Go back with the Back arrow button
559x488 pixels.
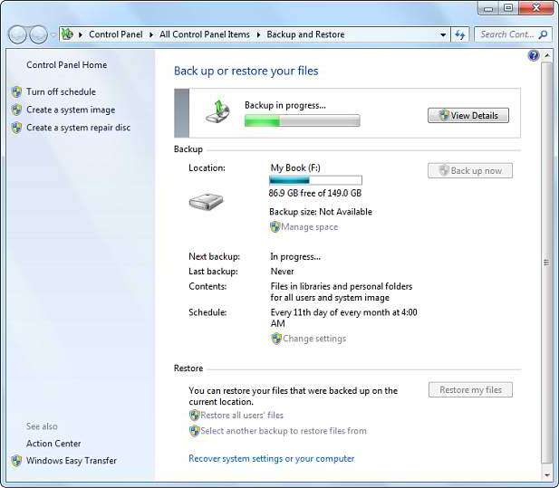(17, 34)
